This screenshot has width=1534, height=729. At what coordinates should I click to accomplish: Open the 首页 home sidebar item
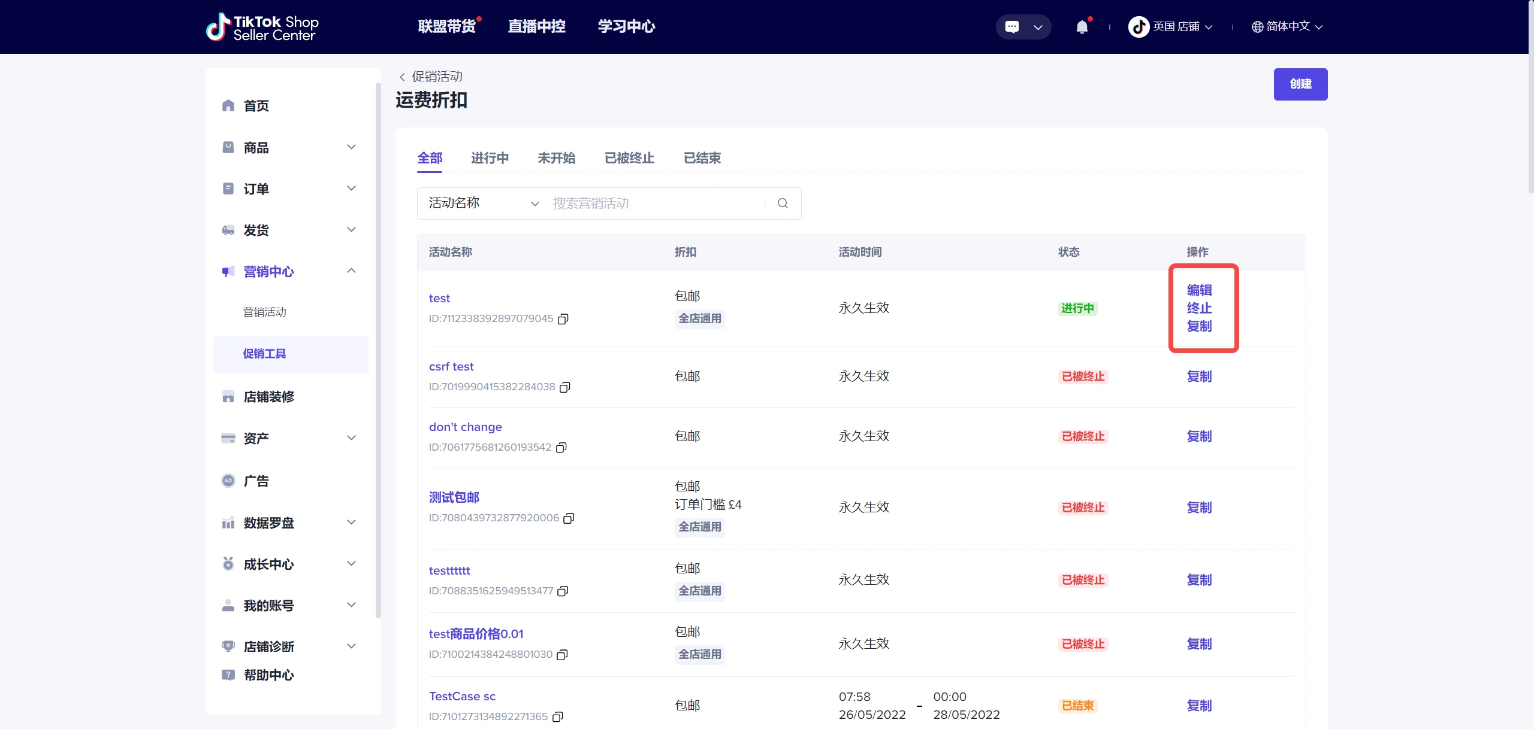[256, 106]
